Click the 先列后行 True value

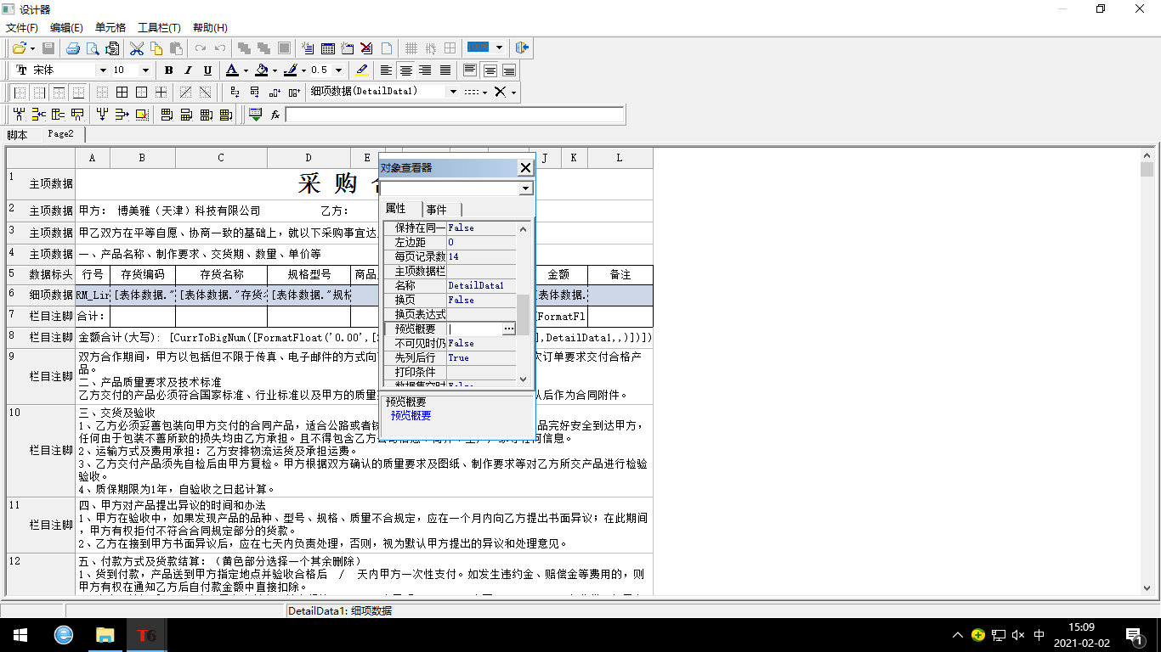[481, 357]
